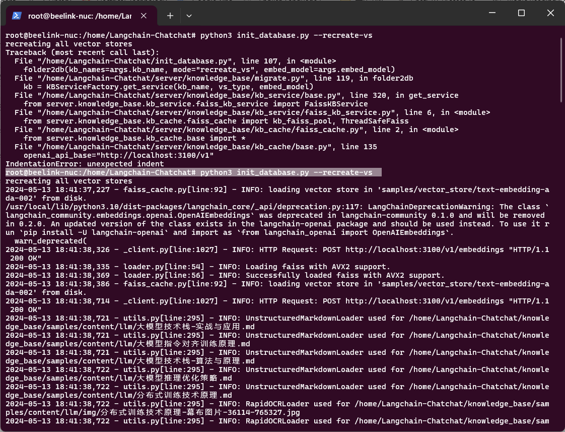The width and height of the screenshot is (565, 432).
Task: Click the IndentationError: unexpected indent line
Action: click(x=85, y=164)
